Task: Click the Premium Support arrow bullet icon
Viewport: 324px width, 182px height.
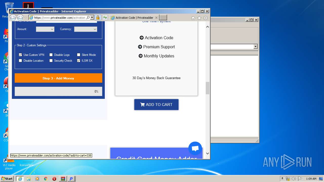Action: 140,47
